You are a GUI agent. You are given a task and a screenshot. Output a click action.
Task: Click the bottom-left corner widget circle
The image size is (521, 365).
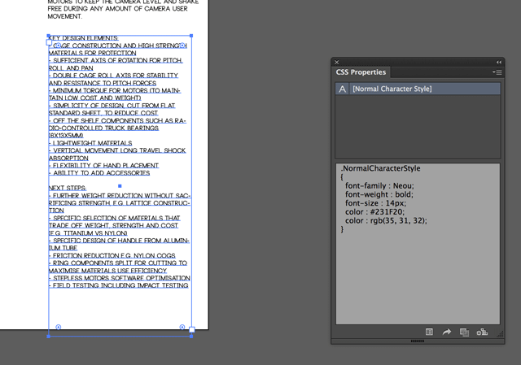pos(58,327)
